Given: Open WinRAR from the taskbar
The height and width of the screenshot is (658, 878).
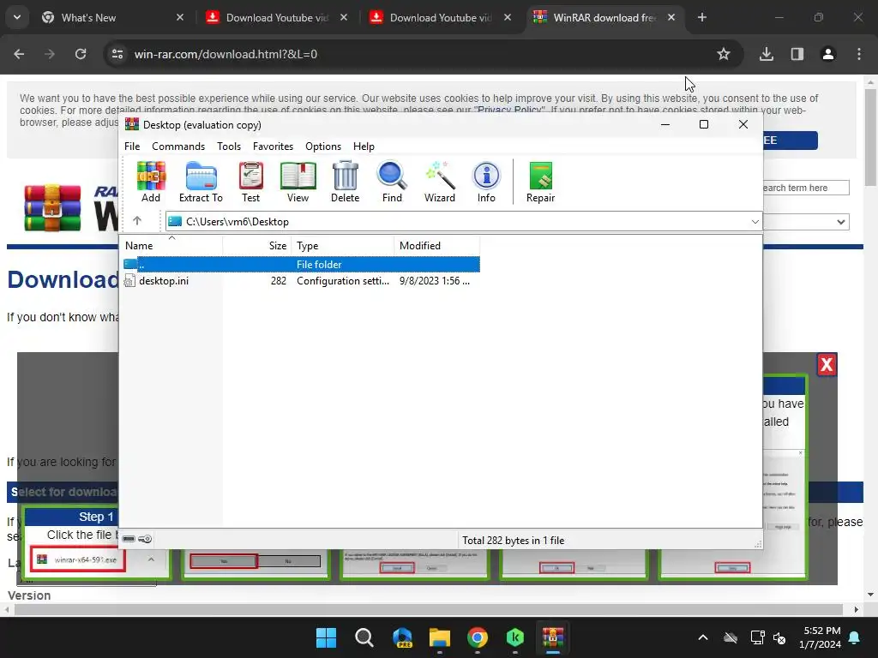Looking at the screenshot, I should [553, 637].
